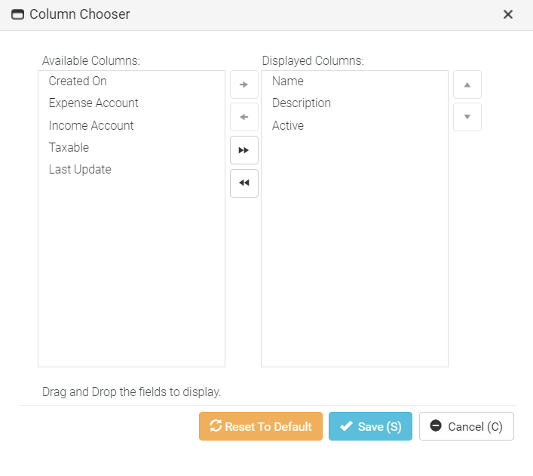This screenshot has height=476, width=533.
Task: Click the Reset To Default button
Action: click(261, 426)
